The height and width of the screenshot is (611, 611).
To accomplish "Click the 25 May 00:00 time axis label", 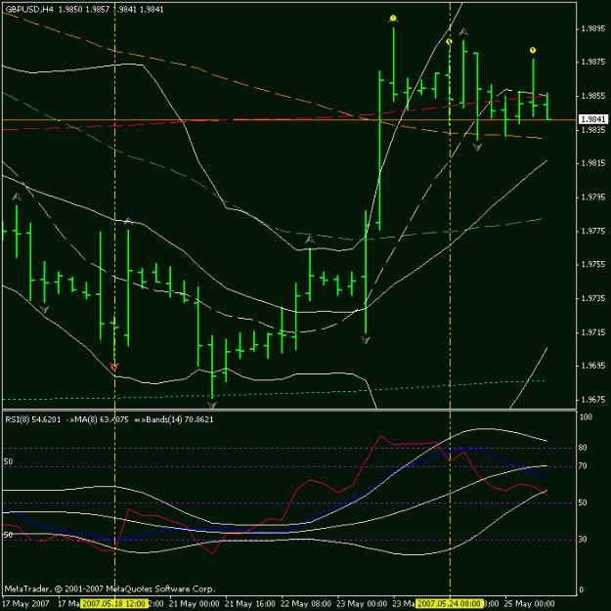I will (529, 604).
